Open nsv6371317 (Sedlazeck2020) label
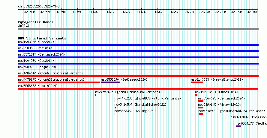Image resolution: width=267 pixels, height=138 pixels. pos(41,54)
